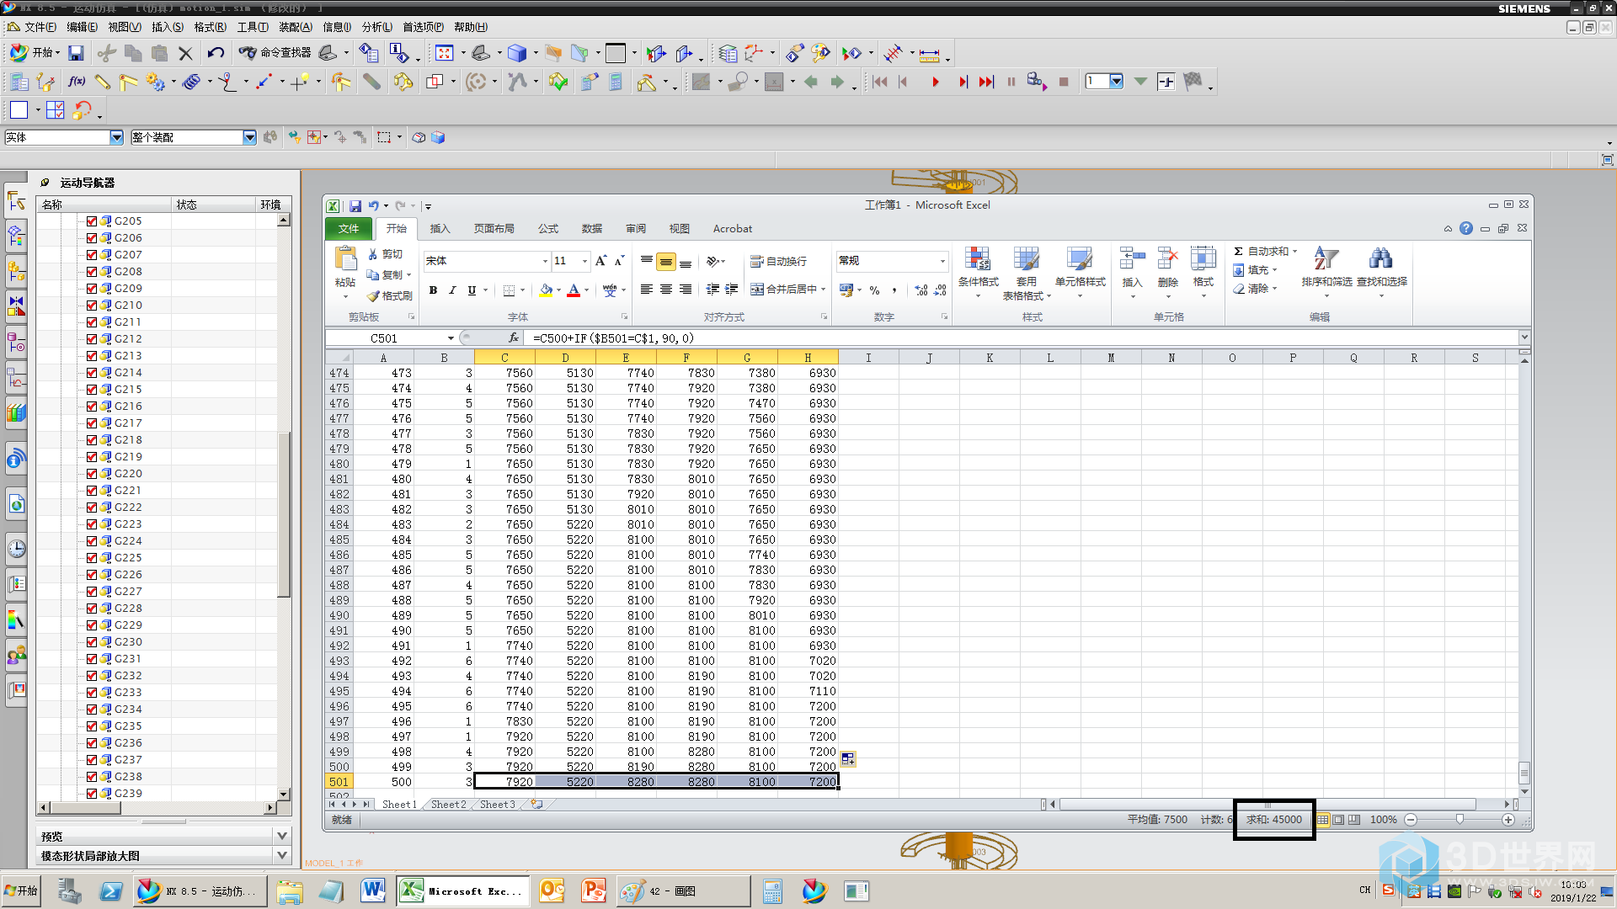Click the NX Delete X icon
The width and height of the screenshot is (1617, 909).
(x=185, y=53)
